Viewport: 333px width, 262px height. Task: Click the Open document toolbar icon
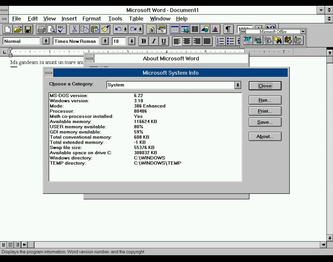click(18, 30)
